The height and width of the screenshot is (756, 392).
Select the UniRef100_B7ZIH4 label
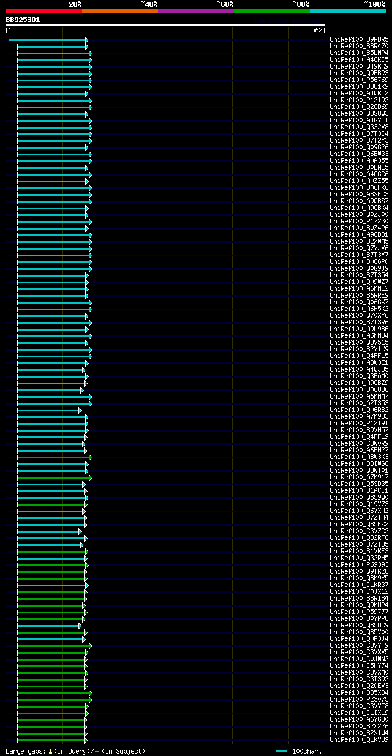pyautogui.click(x=359, y=517)
